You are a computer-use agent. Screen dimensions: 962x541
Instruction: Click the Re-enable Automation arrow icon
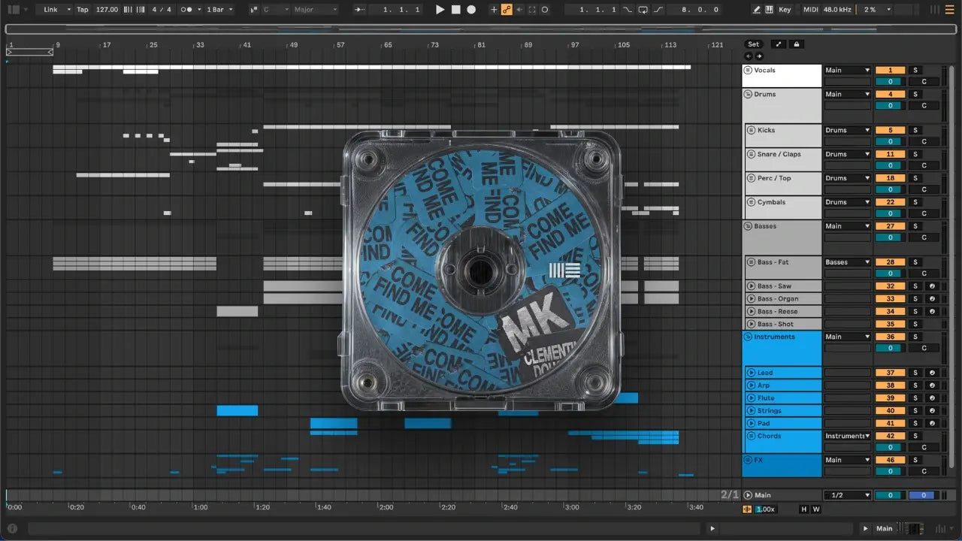click(x=519, y=10)
